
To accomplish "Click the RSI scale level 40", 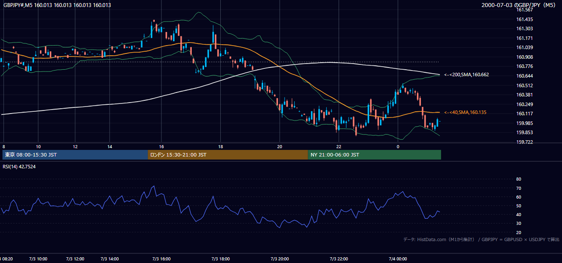I will [518, 214].
